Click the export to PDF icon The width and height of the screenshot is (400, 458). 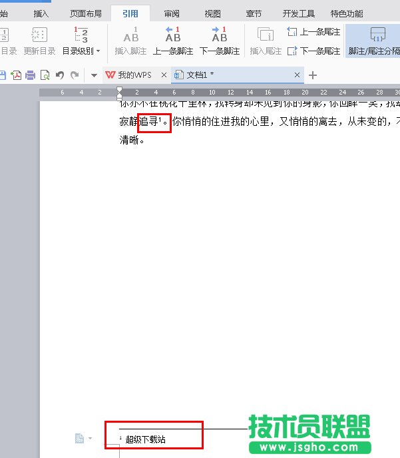pos(16,75)
